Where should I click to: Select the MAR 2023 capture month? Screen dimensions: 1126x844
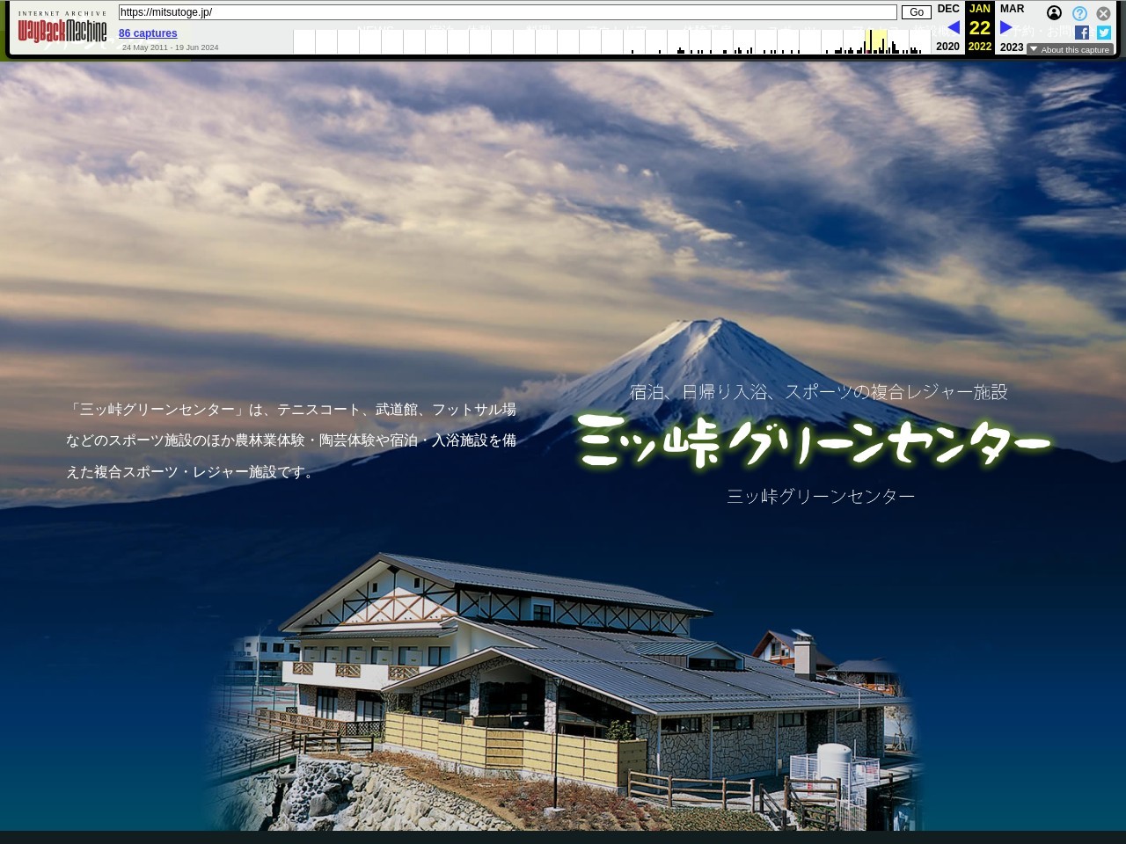coord(1012,27)
